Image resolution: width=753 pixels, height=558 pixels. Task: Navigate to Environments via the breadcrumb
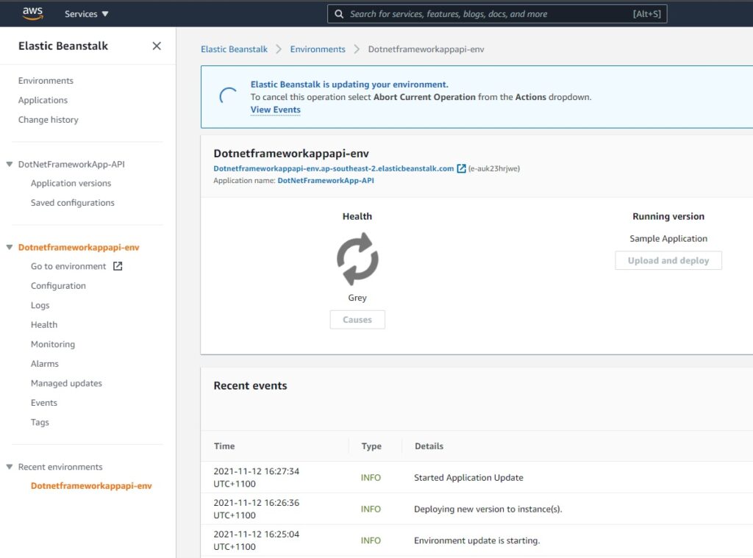[x=318, y=49]
